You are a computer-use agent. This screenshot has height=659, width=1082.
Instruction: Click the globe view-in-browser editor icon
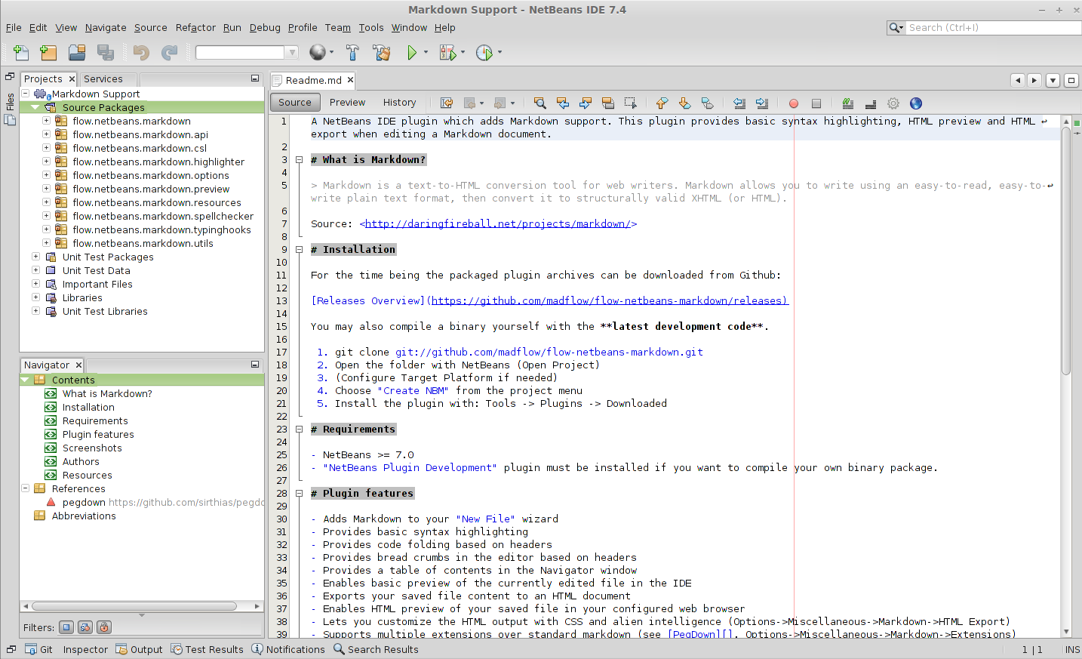tap(916, 103)
